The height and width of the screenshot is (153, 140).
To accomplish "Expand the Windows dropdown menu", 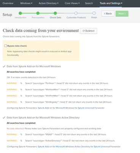I will click(26, 3).
